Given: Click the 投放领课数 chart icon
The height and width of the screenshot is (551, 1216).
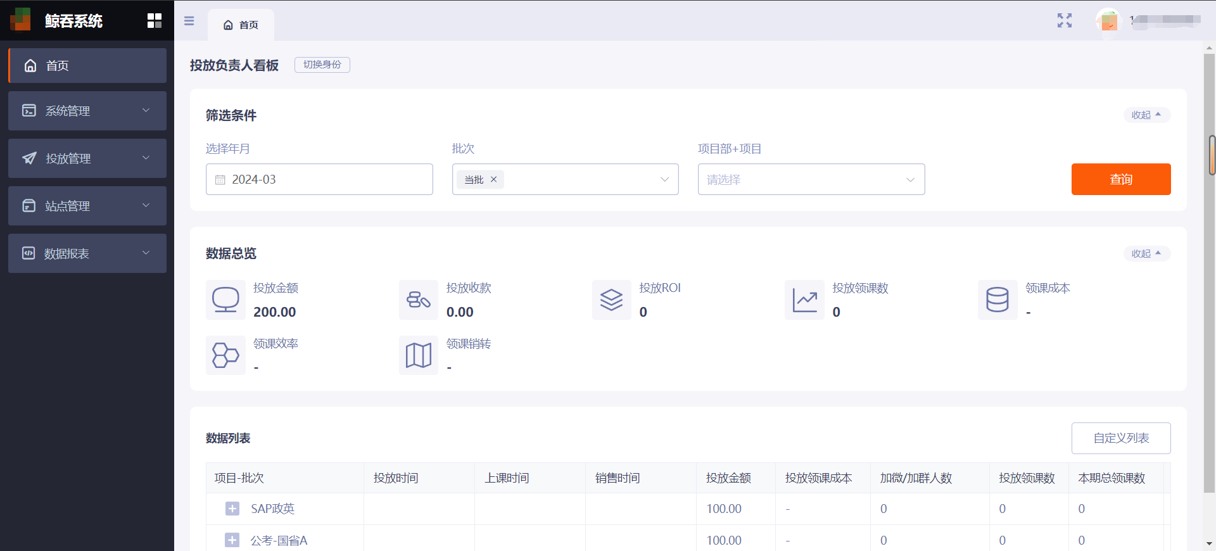Looking at the screenshot, I should [x=804, y=300].
